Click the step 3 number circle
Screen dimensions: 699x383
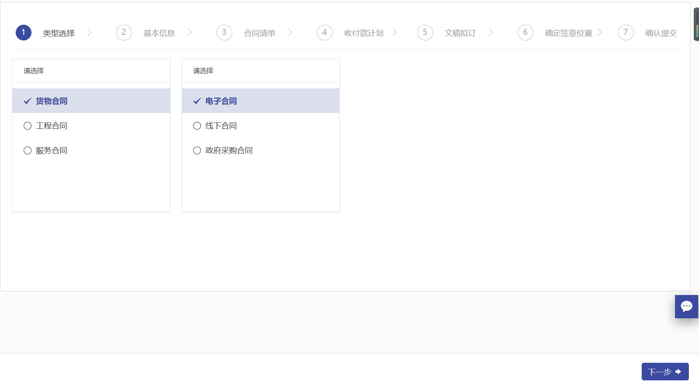coord(224,33)
